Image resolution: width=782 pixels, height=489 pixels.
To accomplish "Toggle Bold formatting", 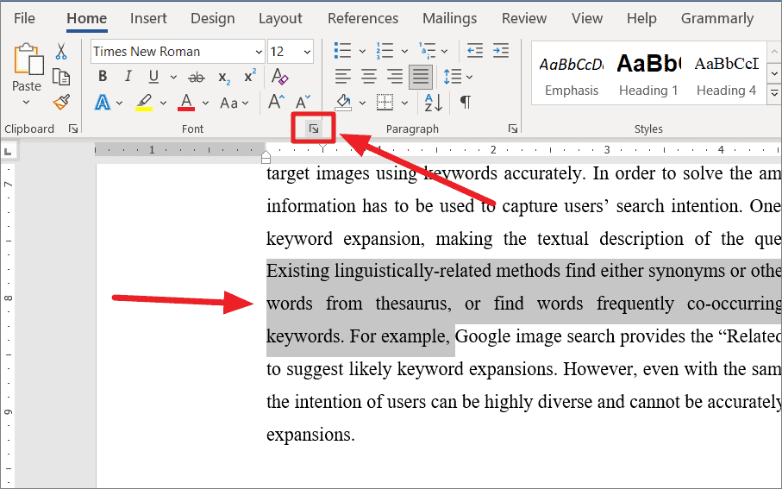I will (103, 77).
